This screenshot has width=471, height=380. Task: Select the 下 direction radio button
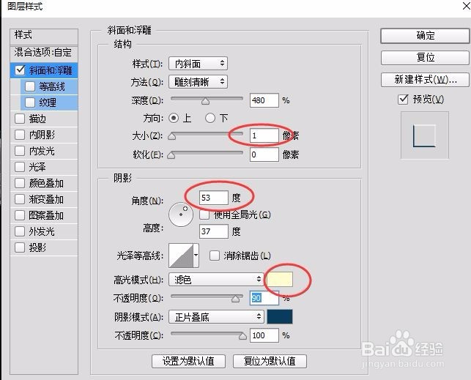click(210, 118)
